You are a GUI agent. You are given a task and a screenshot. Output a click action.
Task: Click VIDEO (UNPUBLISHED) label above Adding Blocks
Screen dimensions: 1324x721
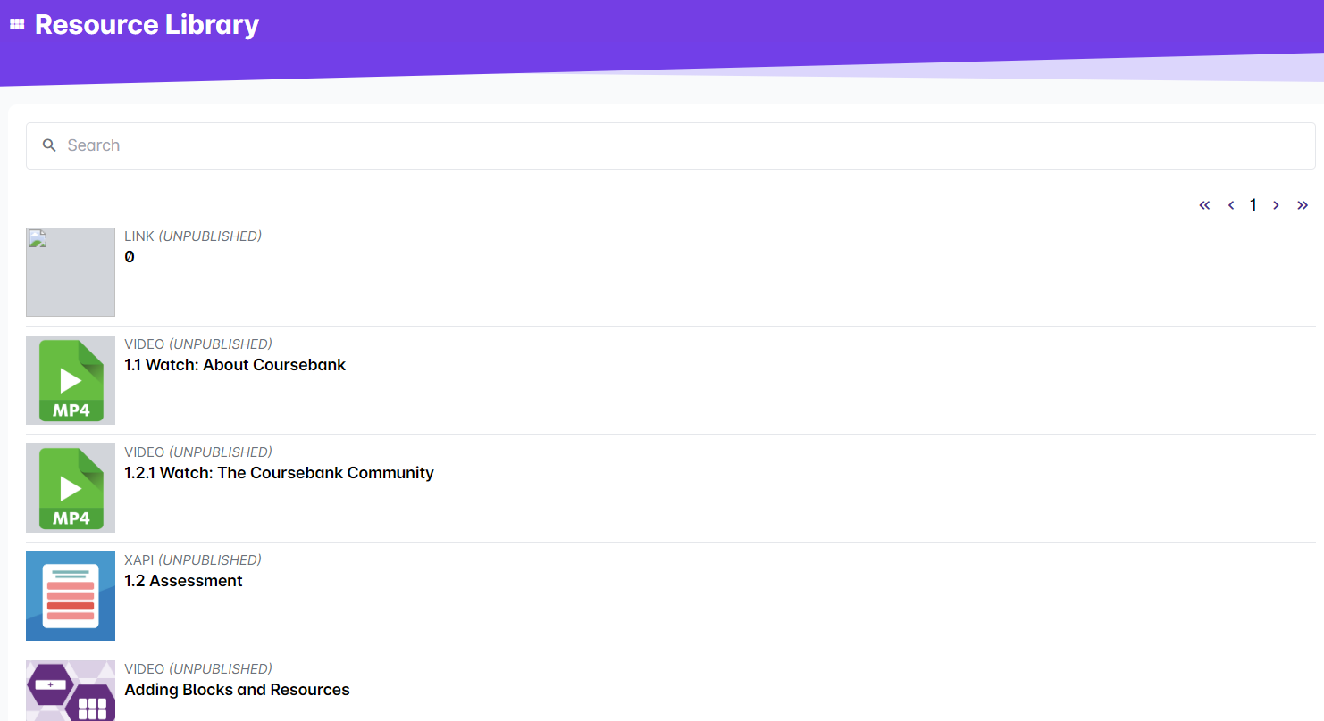point(198,669)
